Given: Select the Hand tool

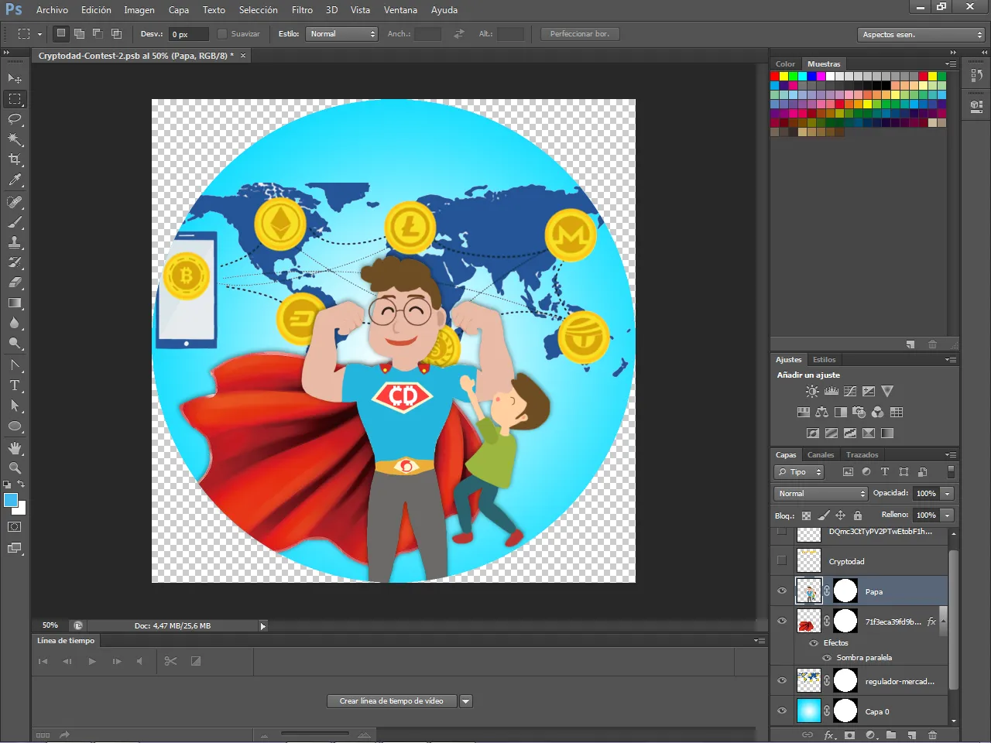Looking at the screenshot, I should (15, 448).
